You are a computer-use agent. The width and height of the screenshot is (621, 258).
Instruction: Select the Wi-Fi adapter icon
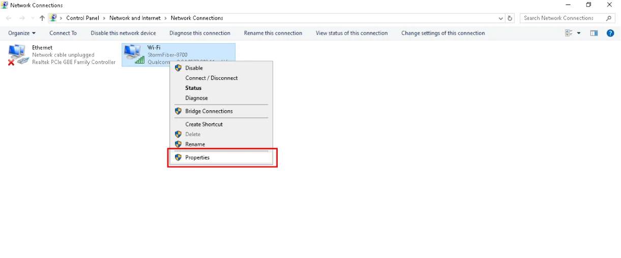(x=134, y=54)
